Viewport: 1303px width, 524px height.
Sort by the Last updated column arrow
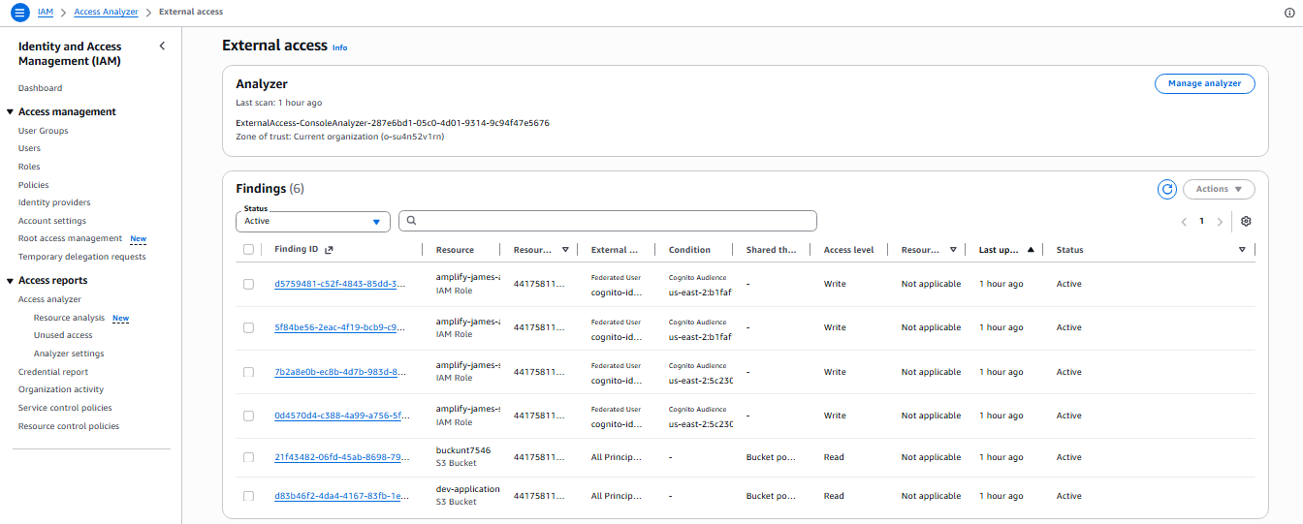1030,250
